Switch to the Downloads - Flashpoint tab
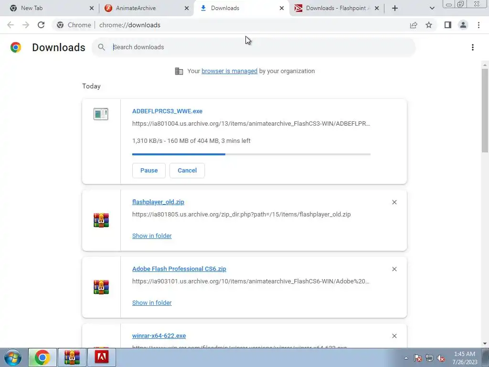 [x=338, y=8]
